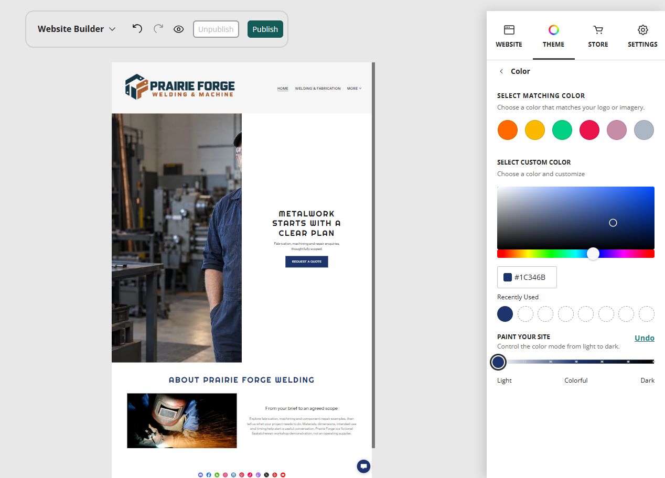Toggle the preview eye icon
This screenshot has width=665, height=478.
(x=179, y=29)
